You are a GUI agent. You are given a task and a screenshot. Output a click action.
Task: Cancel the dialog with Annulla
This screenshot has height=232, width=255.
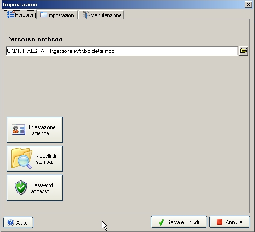229,222
